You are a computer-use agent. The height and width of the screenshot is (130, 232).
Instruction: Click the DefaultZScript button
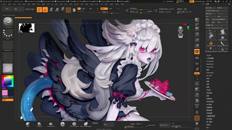[200, 1]
